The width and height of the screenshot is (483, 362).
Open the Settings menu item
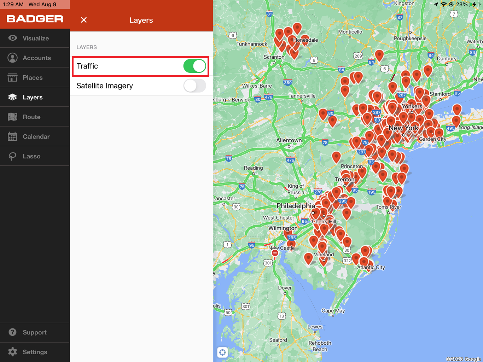(35, 352)
